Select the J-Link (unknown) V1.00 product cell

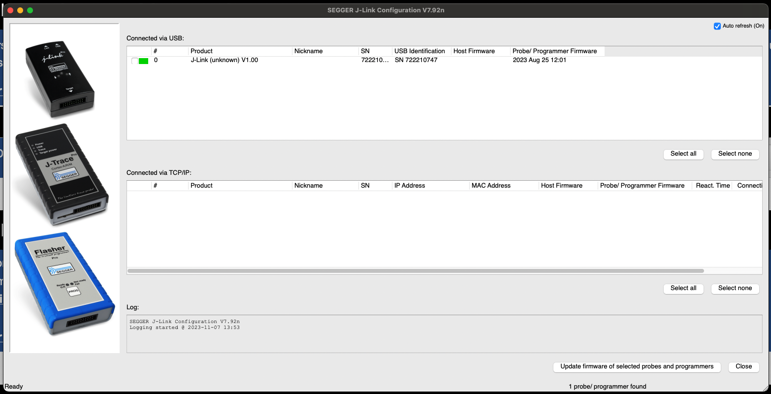[225, 60]
